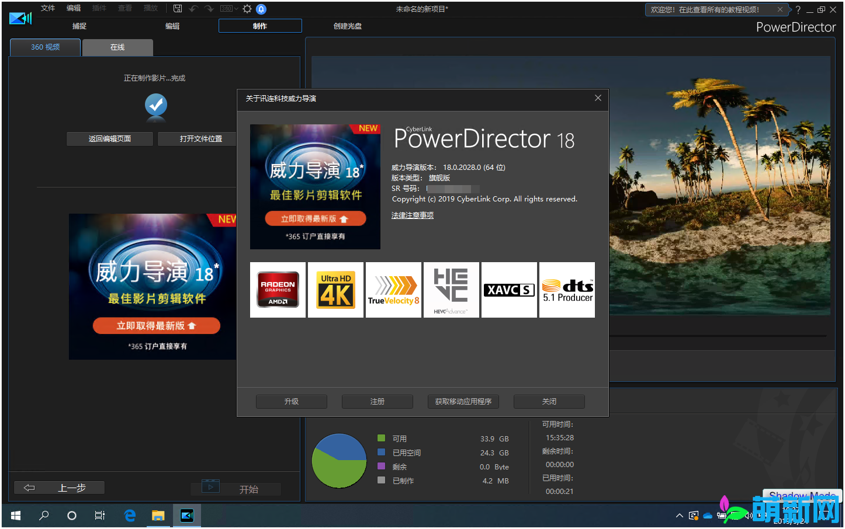
Task: Open the 文件 menu
Action: [48, 8]
